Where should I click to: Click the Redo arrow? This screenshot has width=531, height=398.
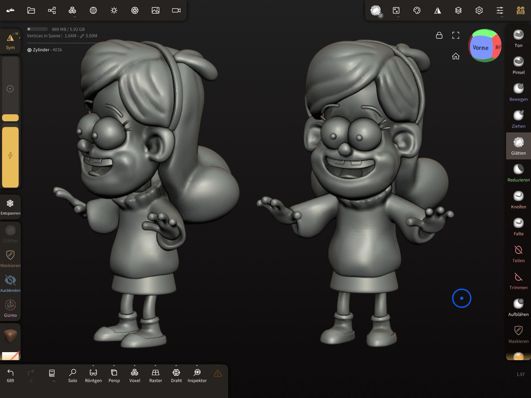click(31, 375)
